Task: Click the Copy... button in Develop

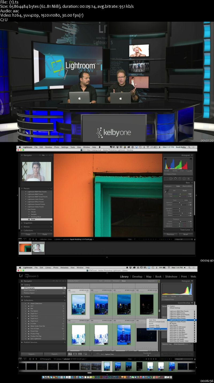Action: pyautogui.click(x=28, y=234)
